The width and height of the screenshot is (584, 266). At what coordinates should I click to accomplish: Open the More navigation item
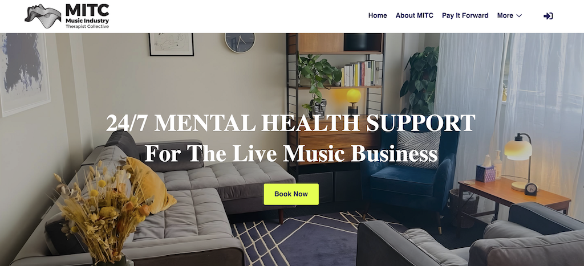pos(505,15)
